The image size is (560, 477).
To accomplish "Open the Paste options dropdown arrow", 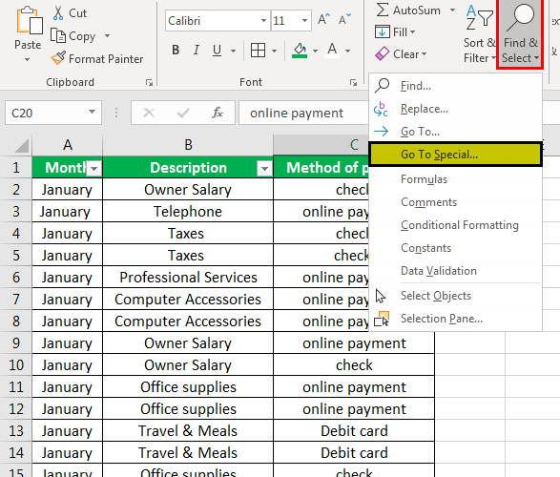I will (x=27, y=59).
